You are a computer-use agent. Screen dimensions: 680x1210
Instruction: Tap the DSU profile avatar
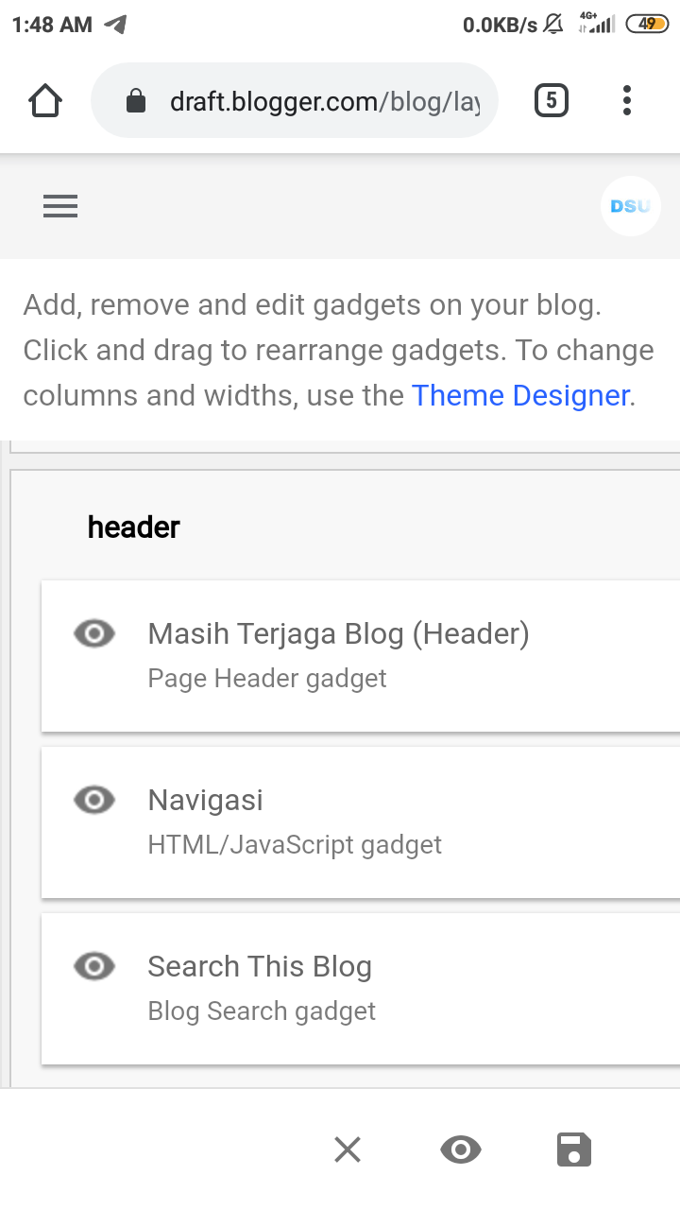pyautogui.click(x=630, y=205)
